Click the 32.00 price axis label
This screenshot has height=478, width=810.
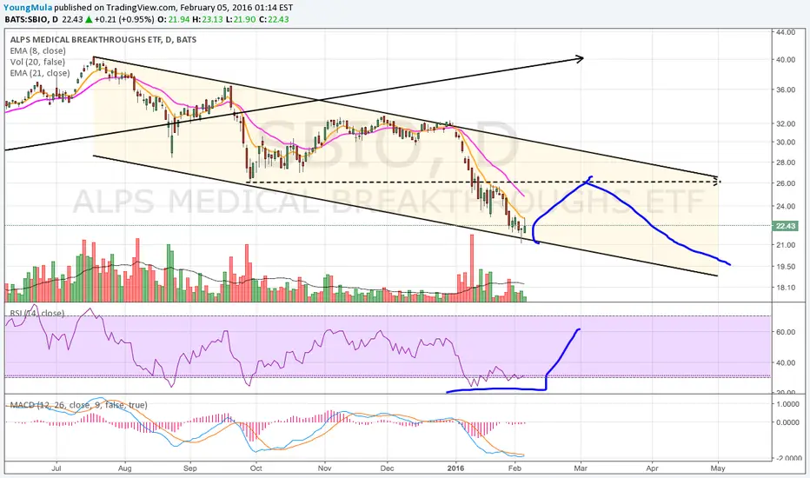pos(785,123)
